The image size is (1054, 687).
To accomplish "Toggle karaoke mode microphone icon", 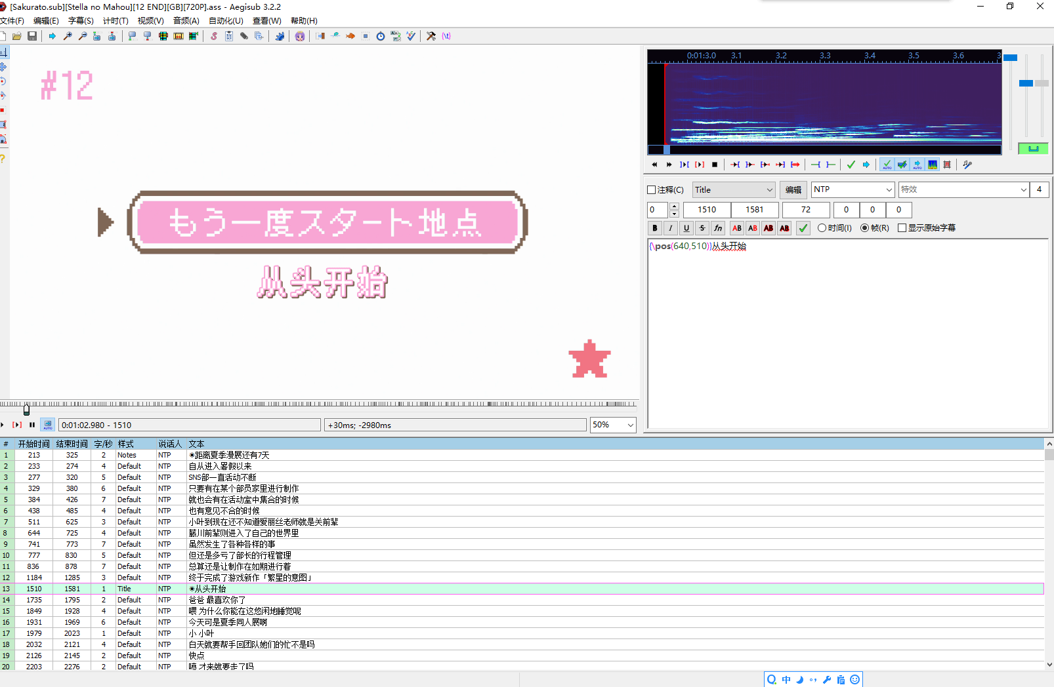I will 967,165.
